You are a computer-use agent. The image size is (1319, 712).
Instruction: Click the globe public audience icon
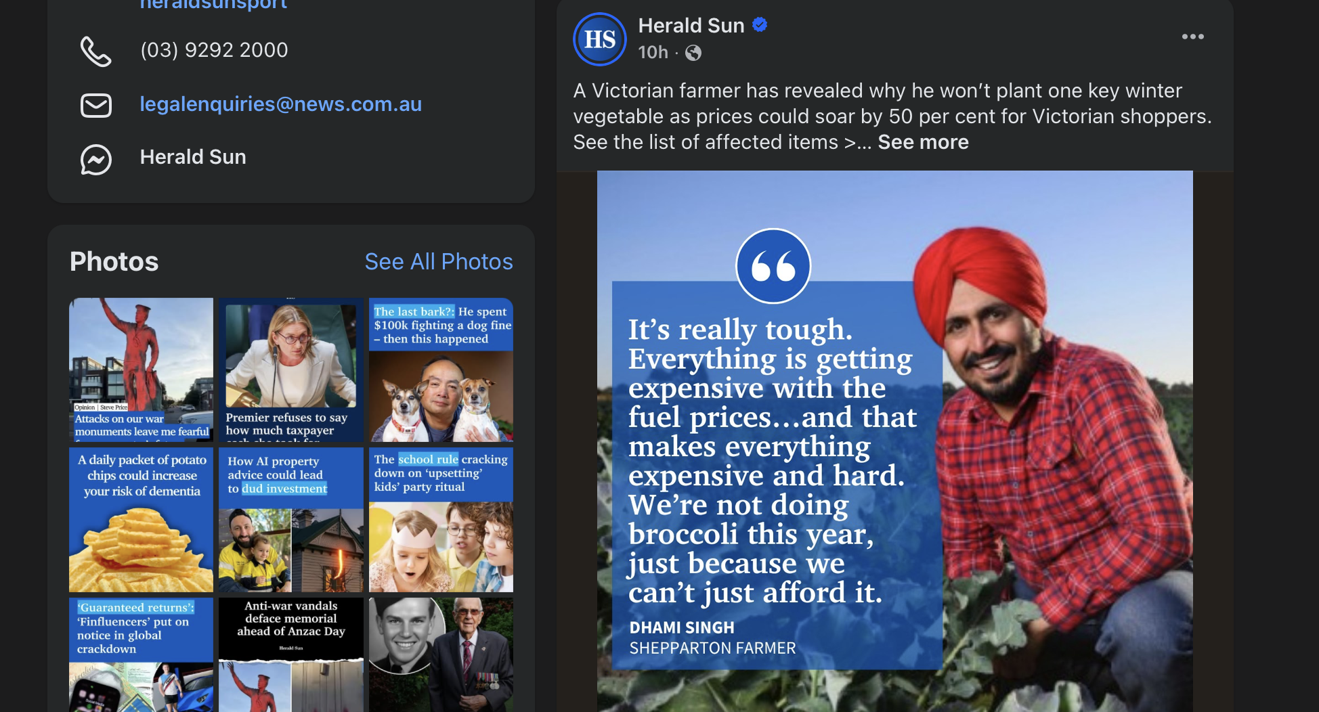tap(693, 53)
